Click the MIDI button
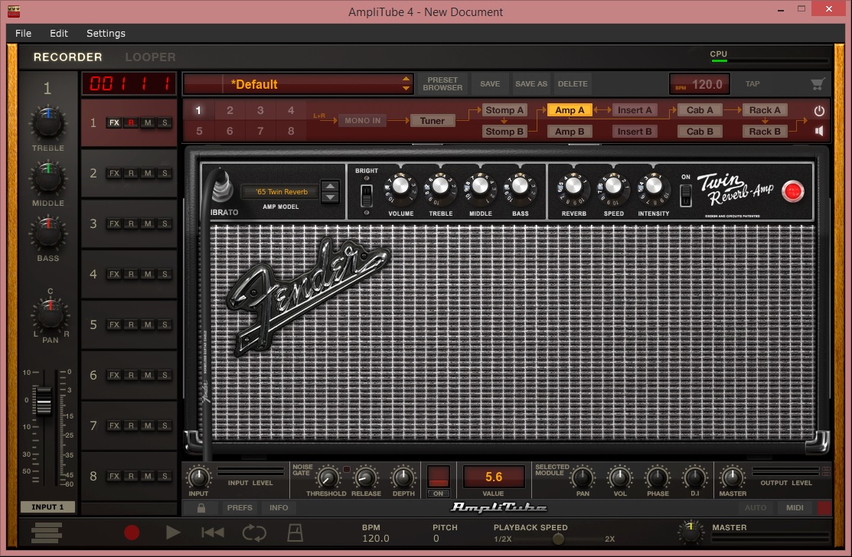The image size is (852, 557). (x=795, y=507)
